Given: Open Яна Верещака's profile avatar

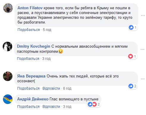Looking at the screenshot, I should [8, 76].
